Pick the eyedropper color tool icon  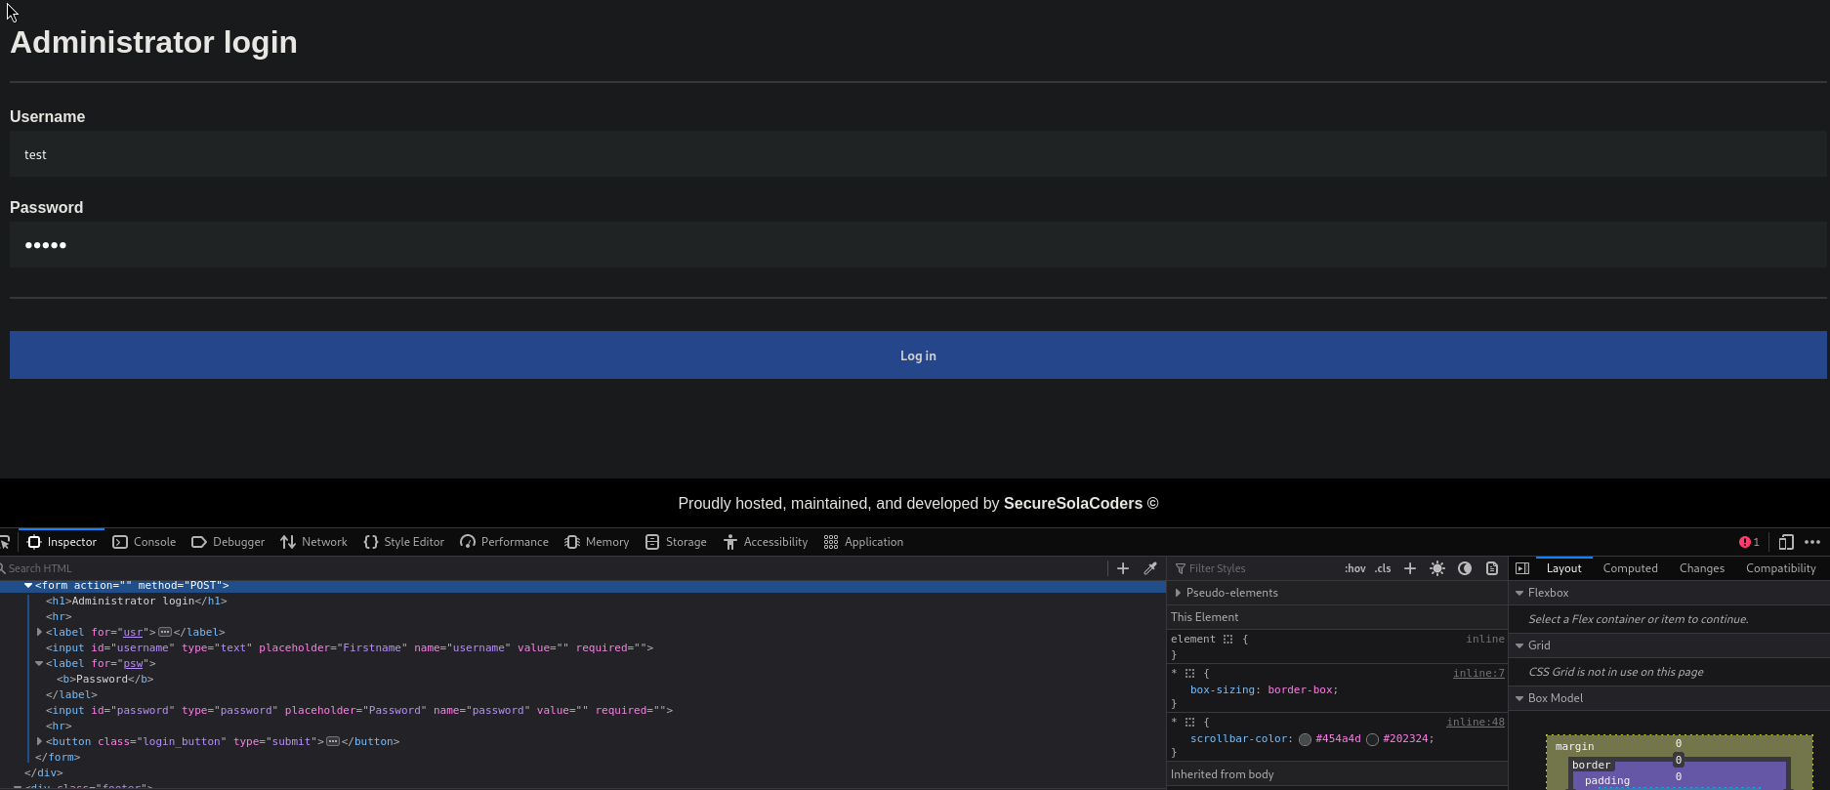(1150, 568)
